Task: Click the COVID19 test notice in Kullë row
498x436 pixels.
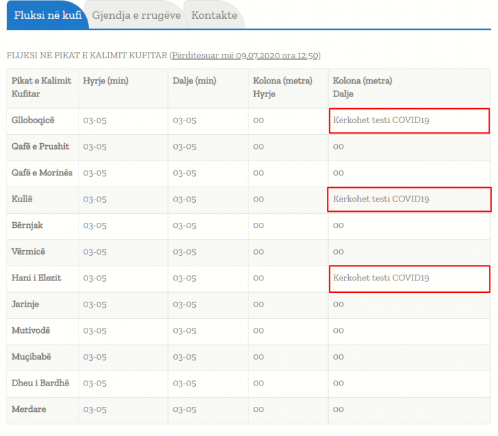Action: tap(381, 200)
